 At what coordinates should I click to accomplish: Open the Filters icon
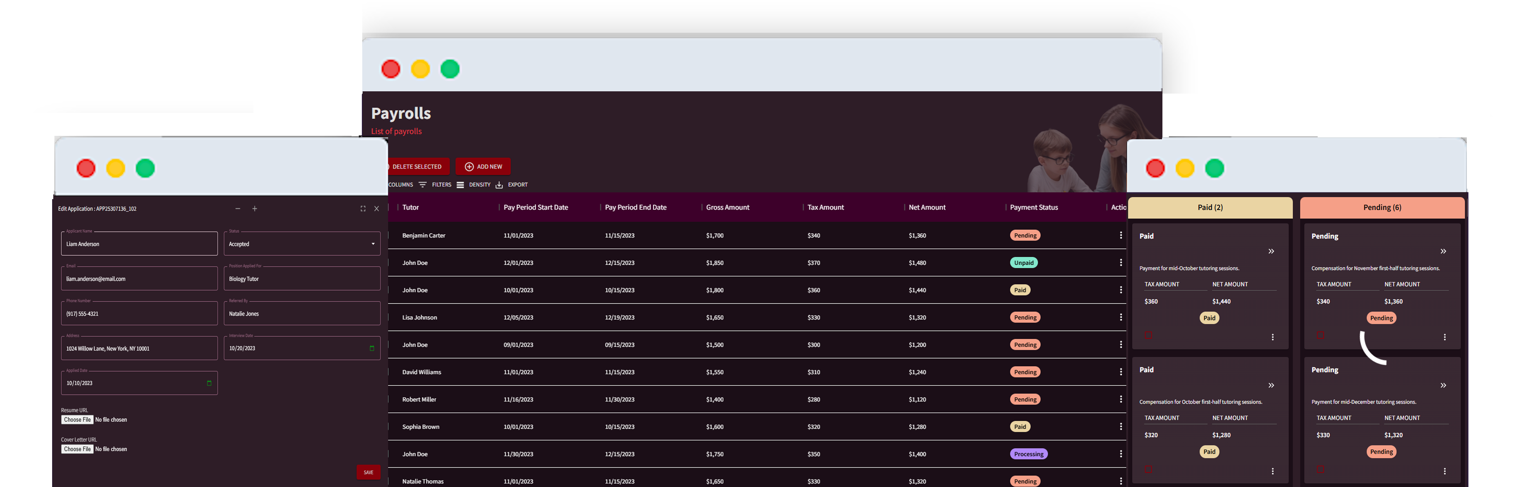click(422, 184)
